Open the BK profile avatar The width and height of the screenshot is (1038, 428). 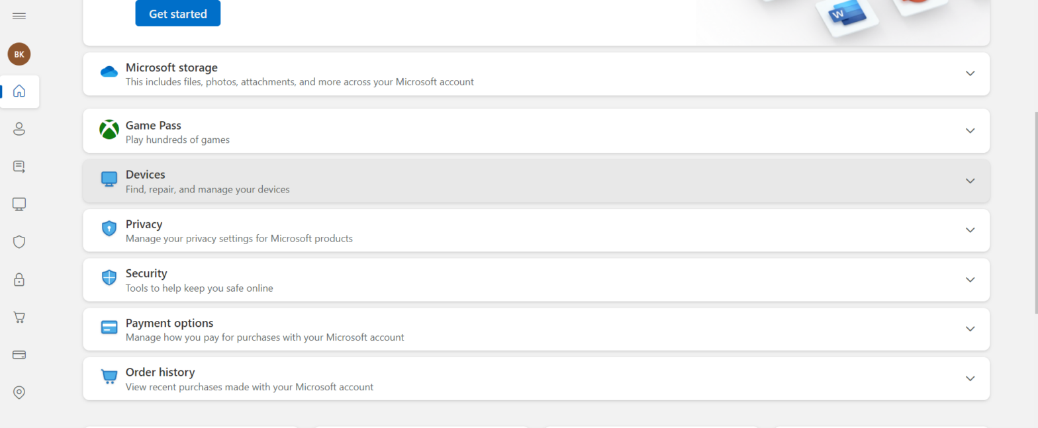(x=19, y=54)
